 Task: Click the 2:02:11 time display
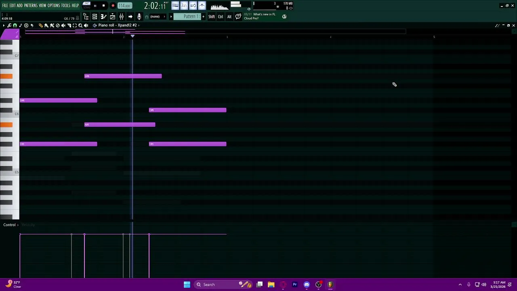click(x=155, y=6)
